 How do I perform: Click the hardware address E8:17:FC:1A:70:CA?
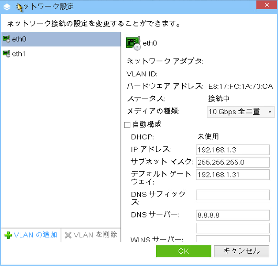click(x=240, y=86)
